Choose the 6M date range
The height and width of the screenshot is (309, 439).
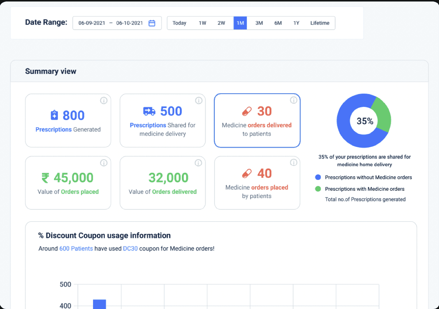278,23
